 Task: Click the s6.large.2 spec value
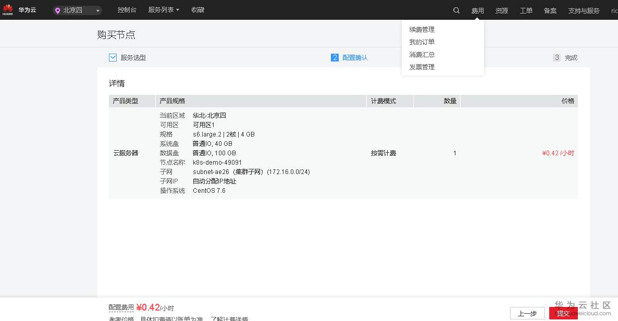coord(224,134)
